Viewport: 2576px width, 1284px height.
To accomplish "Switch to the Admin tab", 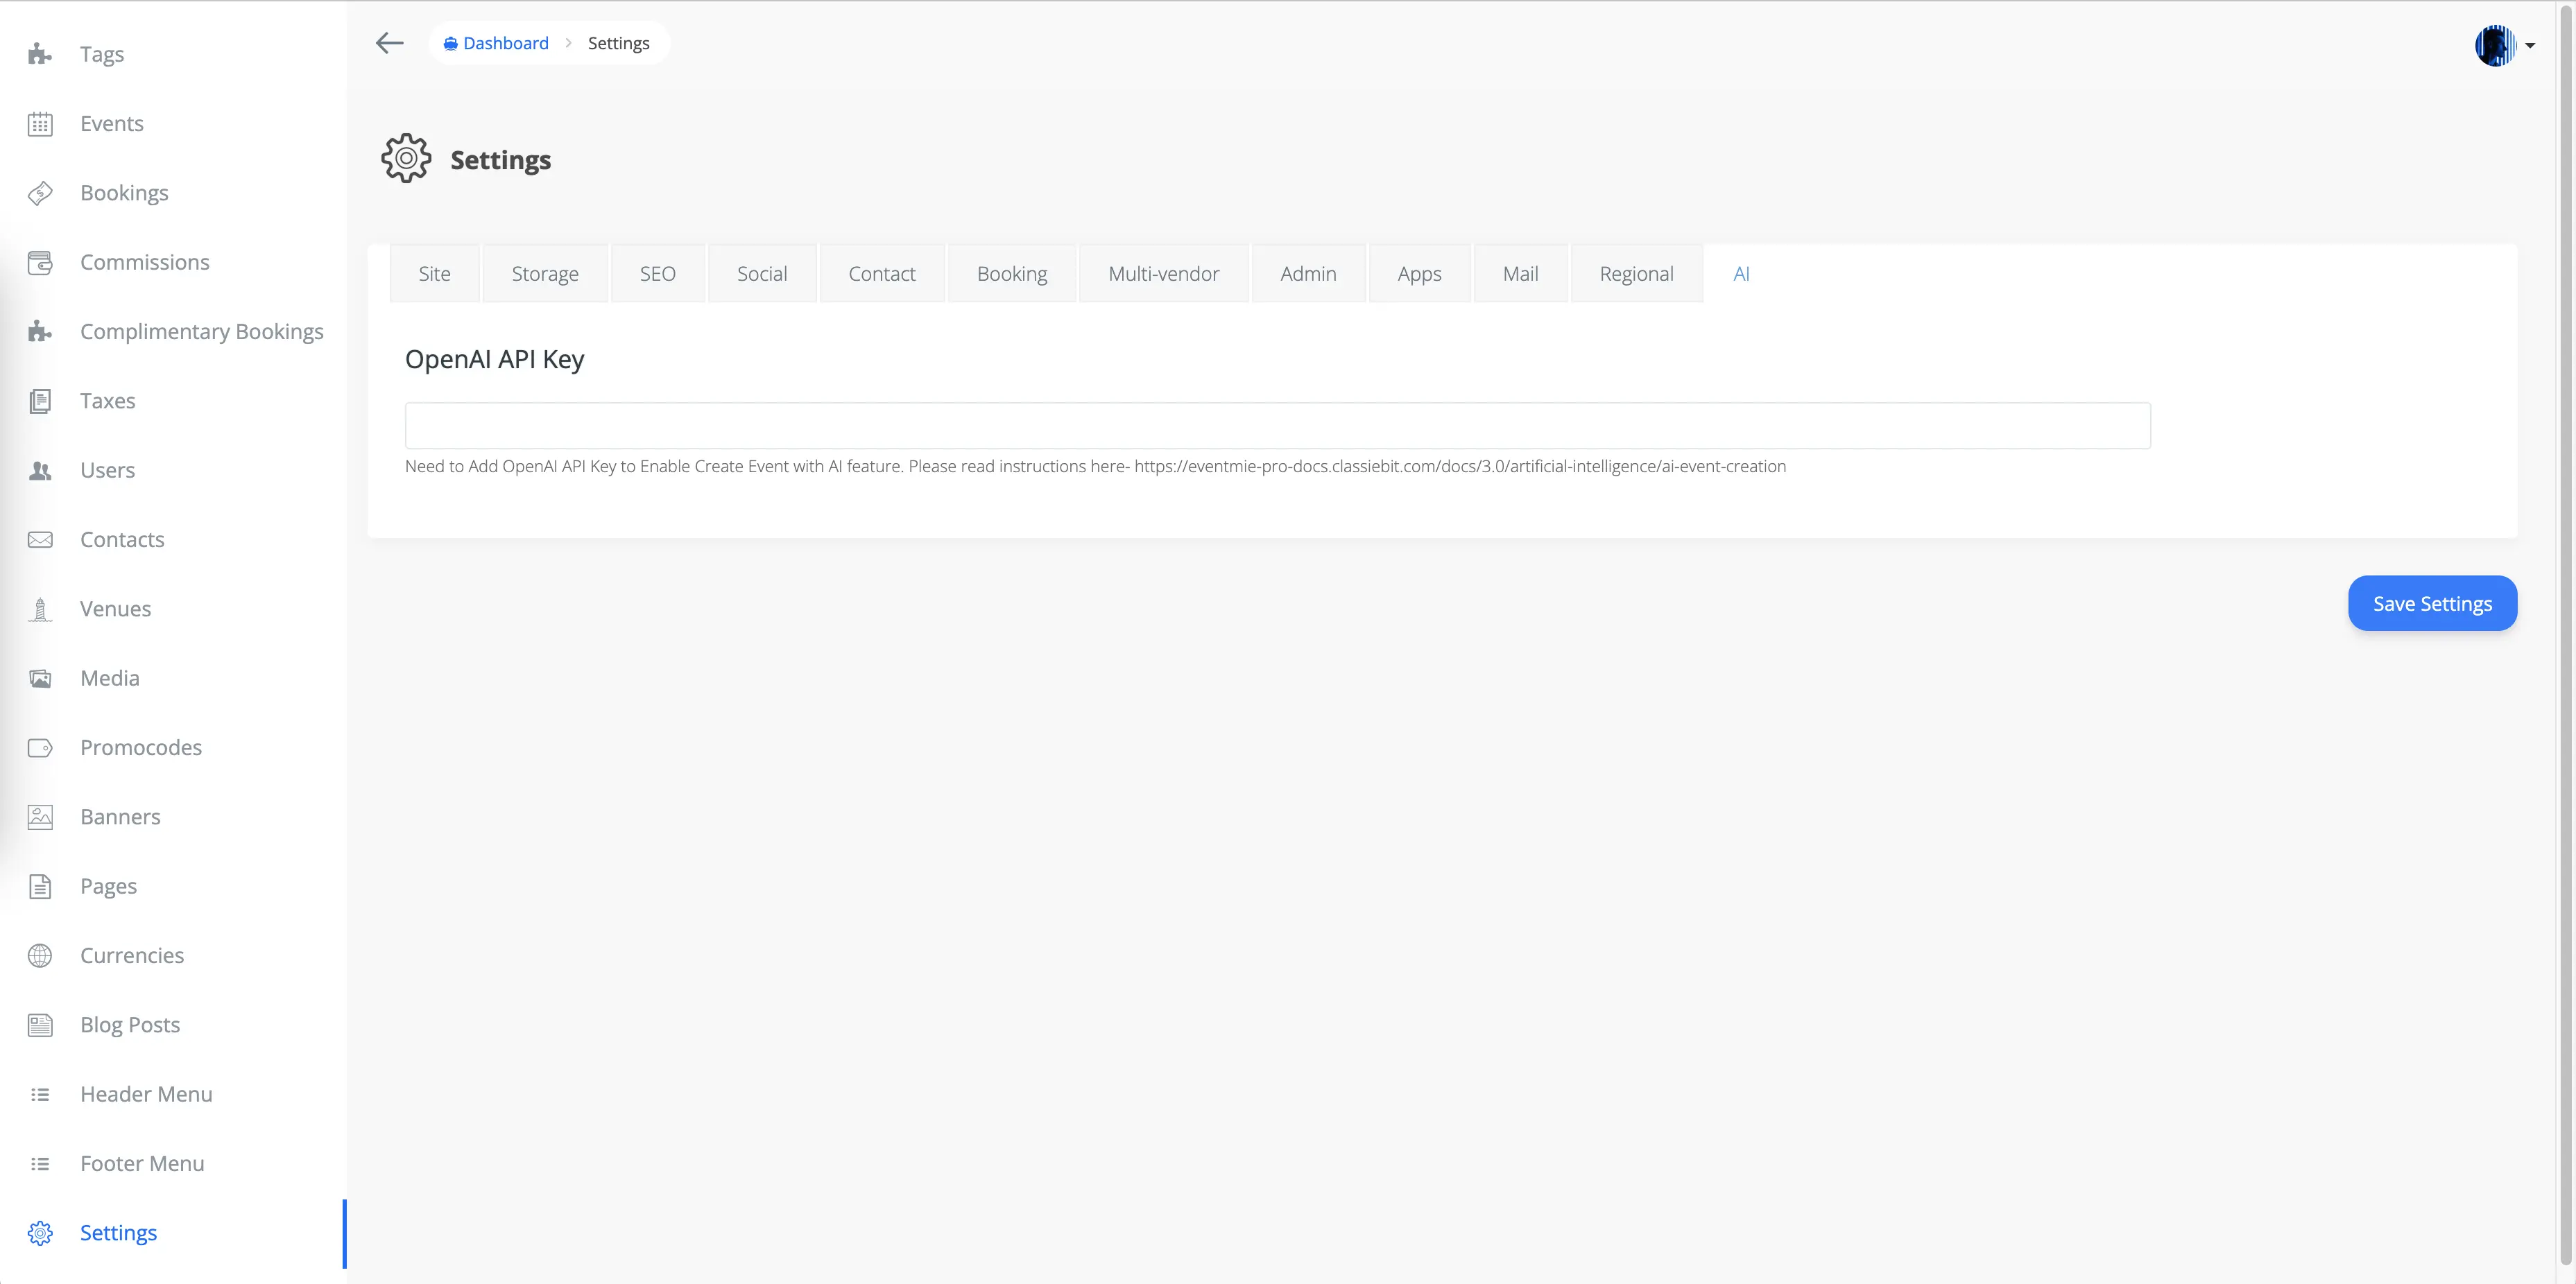I will point(1308,272).
